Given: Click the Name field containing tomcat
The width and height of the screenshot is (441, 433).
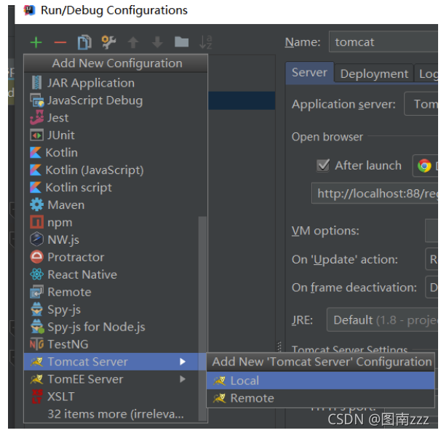Looking at the screenshot, I should pos(384,42).
